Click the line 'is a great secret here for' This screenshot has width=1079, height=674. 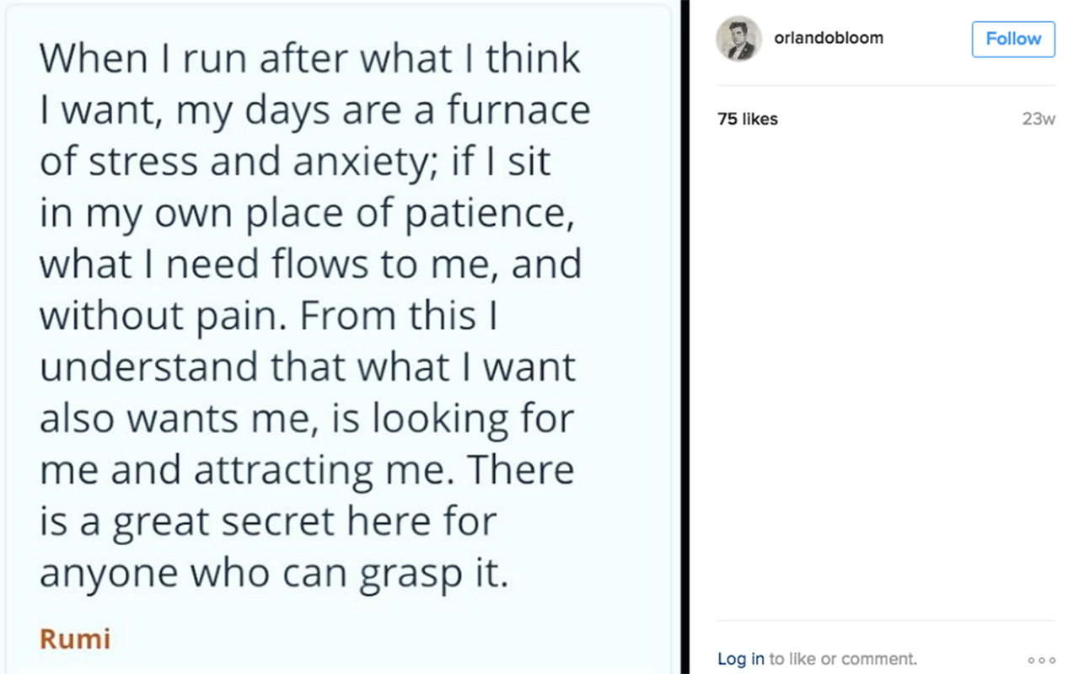268,521
